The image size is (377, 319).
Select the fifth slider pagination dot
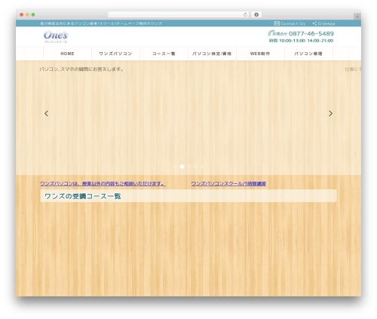coord(202,167)
